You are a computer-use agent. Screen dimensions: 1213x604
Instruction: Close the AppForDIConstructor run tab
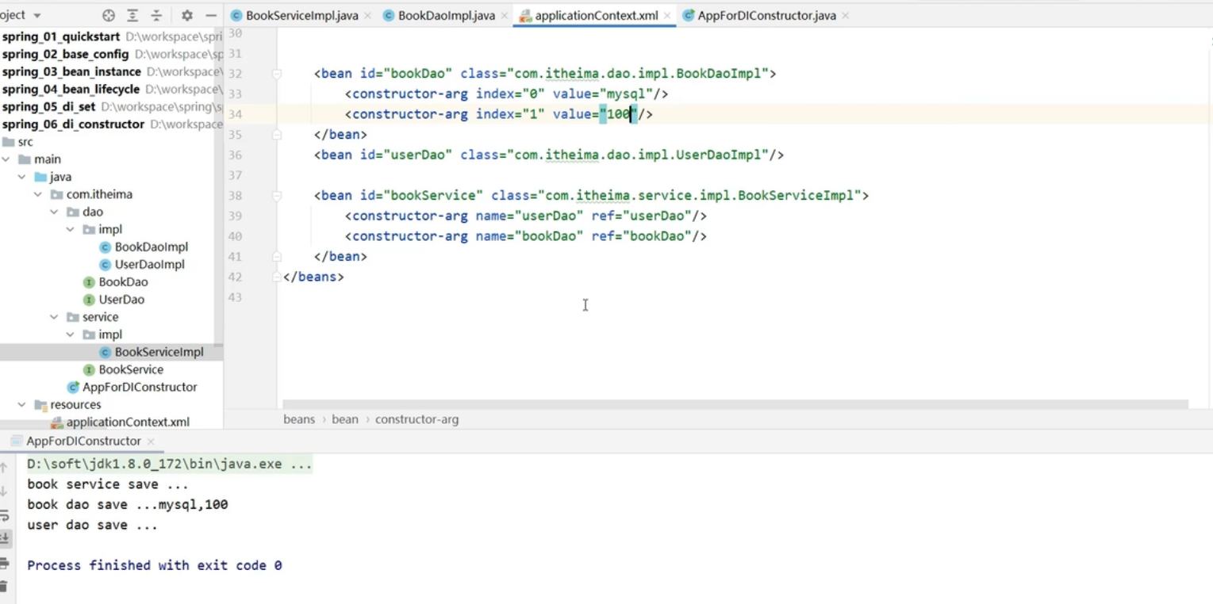click(151, 442)
